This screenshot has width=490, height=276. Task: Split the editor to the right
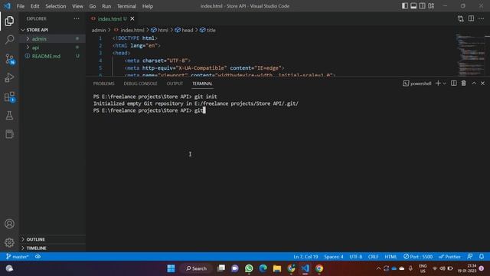(471, 18)
